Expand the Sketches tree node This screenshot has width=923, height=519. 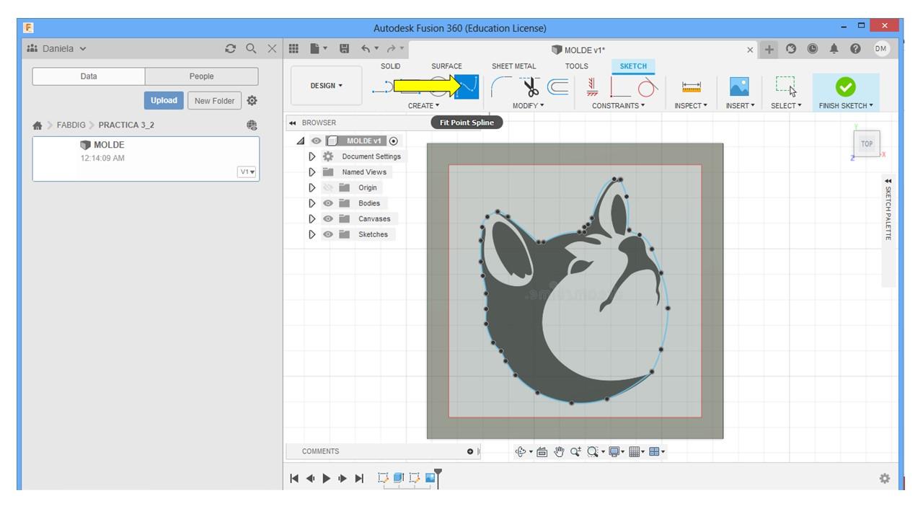312,234
